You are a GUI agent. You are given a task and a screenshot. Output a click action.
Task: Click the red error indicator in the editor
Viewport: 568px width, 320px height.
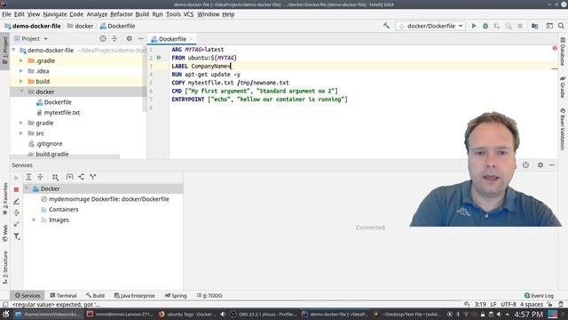(555, 48)
